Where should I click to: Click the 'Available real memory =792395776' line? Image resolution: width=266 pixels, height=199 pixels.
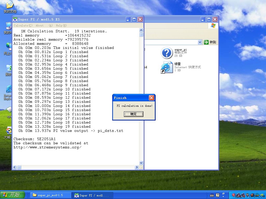coord(51,40)
